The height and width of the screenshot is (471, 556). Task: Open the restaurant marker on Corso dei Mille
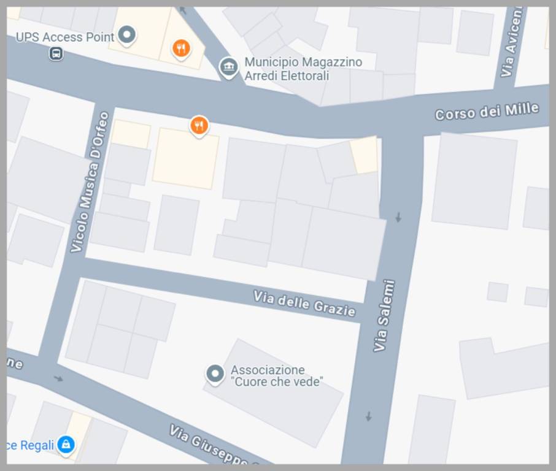tap(199, 126)
